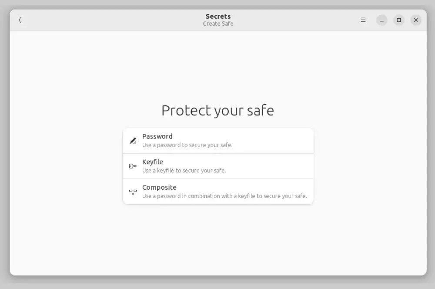
Task: Click empty header bar space left of Secrets
Action: tap(111, 20)
